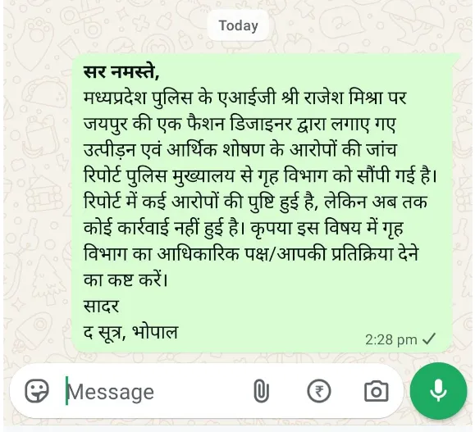The image size is (475, 432).
Task: Click the line mentioning श्री राजेश मिश्रा
Action: click(244, 98)
